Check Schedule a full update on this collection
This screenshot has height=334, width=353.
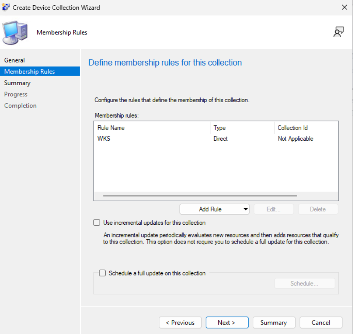(102, 273)
